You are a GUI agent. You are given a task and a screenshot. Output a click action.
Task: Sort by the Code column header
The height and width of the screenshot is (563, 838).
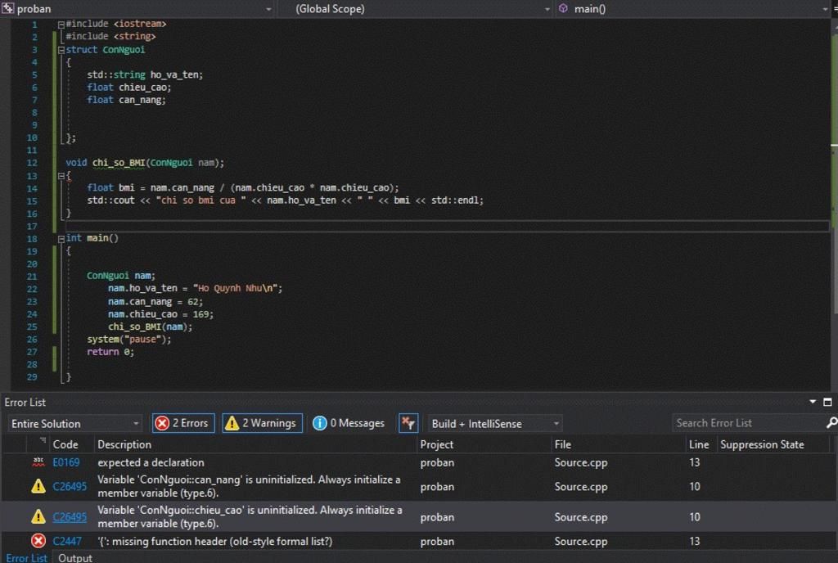(65, 444)
